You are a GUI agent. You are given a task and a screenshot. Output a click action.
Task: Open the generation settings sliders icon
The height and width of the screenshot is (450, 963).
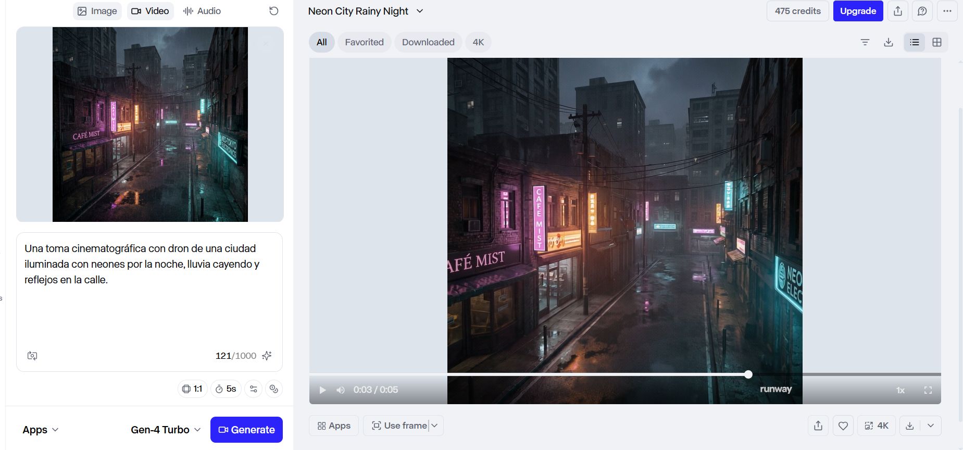pos(254,389)
